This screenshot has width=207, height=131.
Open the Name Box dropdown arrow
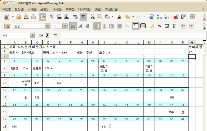[x=33, y=36]
